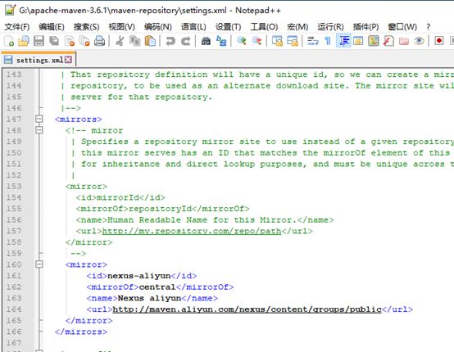Open the Function List icon
This screenshot has width=454, height=352.
(388, 41)
